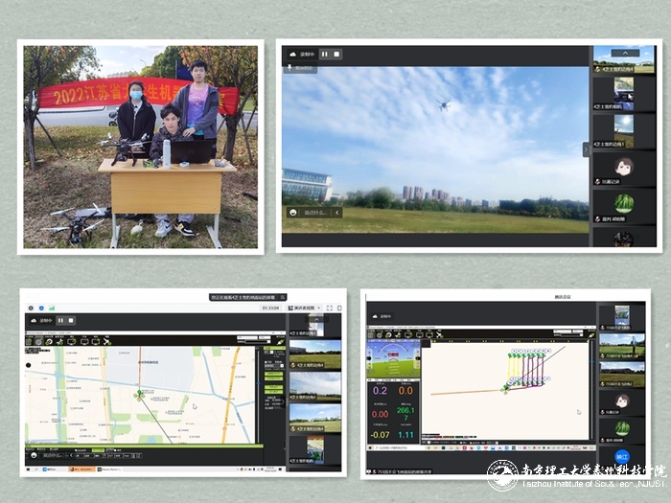Click the cloud recording icon in sky window
This screenshot has width=671, height=503.
[292, 55]
